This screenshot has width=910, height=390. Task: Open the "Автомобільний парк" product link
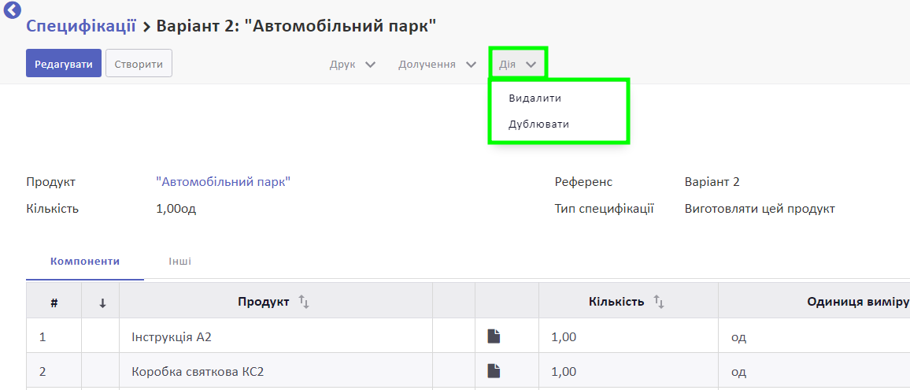tap(224, 182)
